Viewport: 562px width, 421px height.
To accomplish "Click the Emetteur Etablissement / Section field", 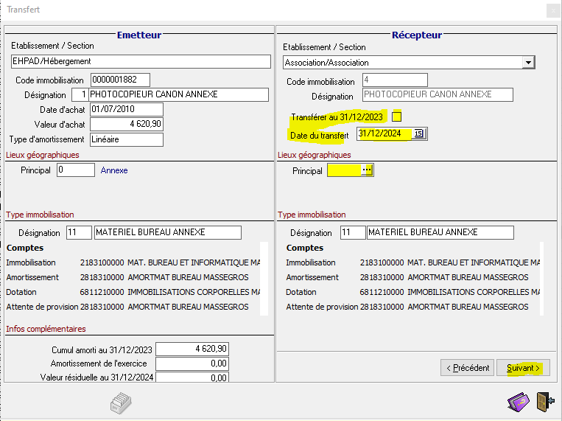I will click(x=138, y=61).
